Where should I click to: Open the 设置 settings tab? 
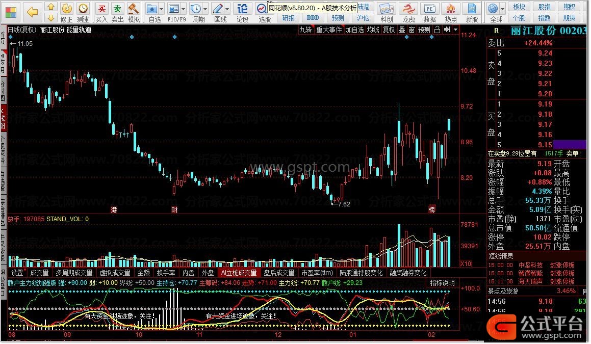(x=17, y=273)
